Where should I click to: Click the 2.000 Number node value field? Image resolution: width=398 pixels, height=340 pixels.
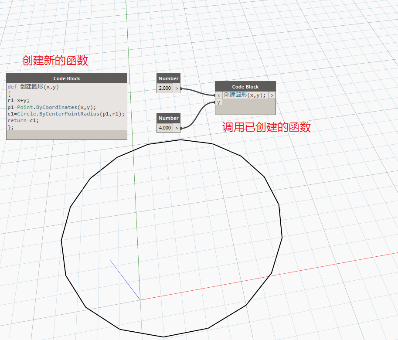click(x=165, y=88)
